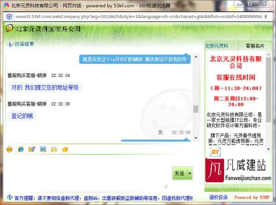Click the chat history scrollbar thumb
Image resolution: width=276 pixels, height=205 pixels.
point(196,109)
